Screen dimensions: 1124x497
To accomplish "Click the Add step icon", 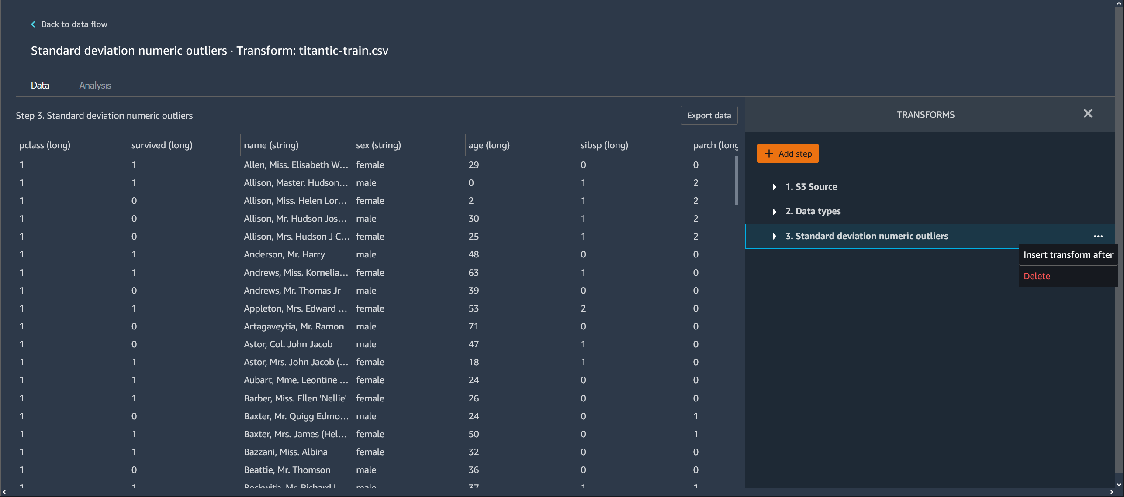I will (768, 153).
